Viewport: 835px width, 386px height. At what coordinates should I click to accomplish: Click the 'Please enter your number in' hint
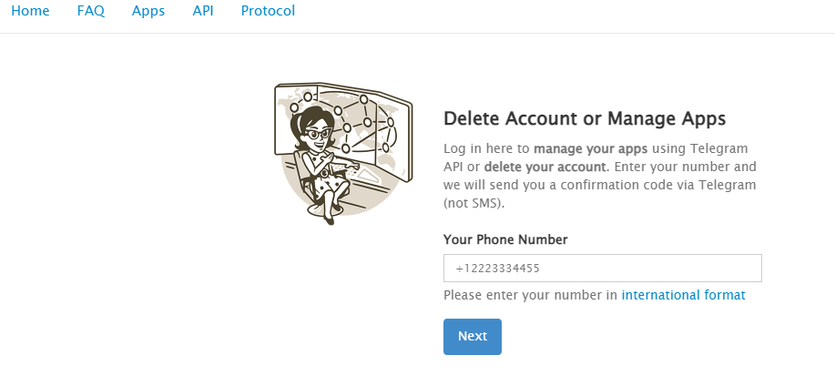click(531, 295)
